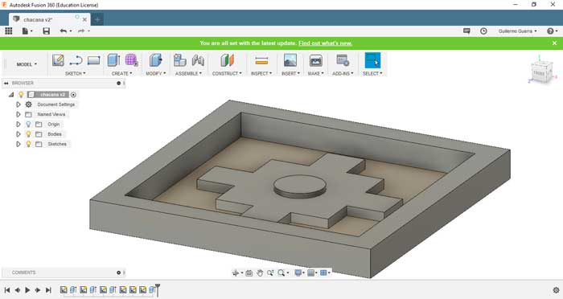Follow the 'Find out what's new' link
This screenshot has width=563, height=299.
pos(325,43)
